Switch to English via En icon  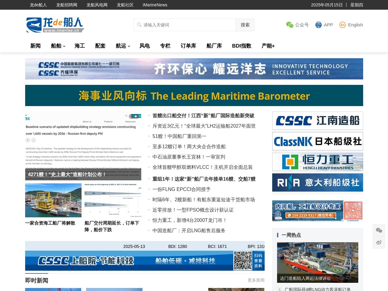343,25
